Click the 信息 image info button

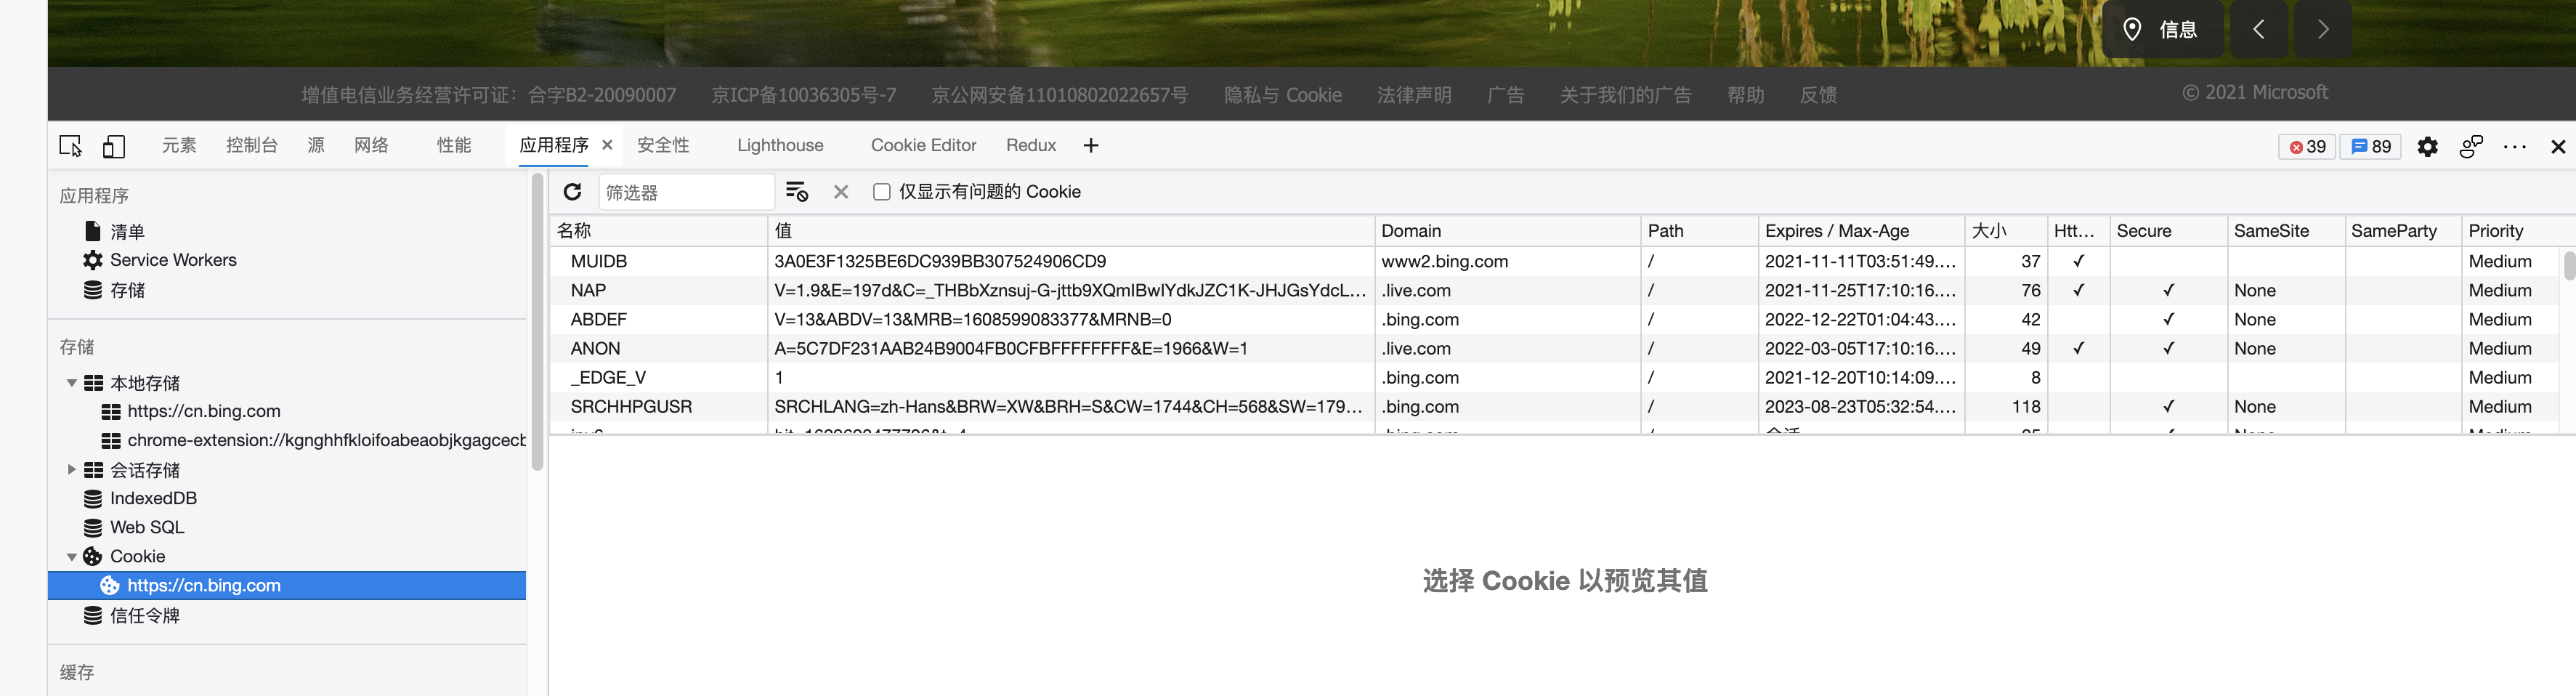2163,30
